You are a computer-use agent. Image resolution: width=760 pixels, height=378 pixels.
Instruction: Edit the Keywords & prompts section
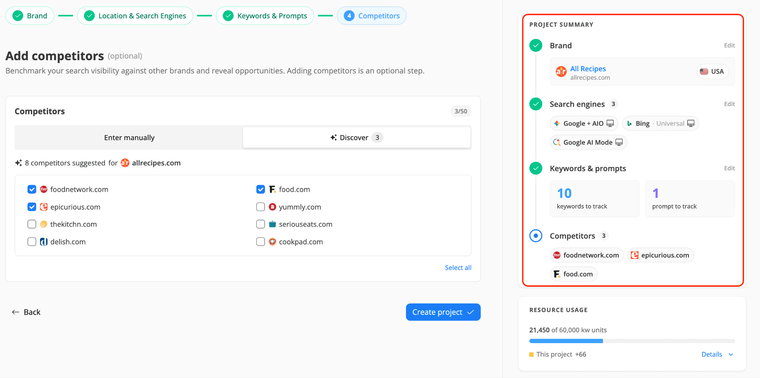[x=729, y=168]
